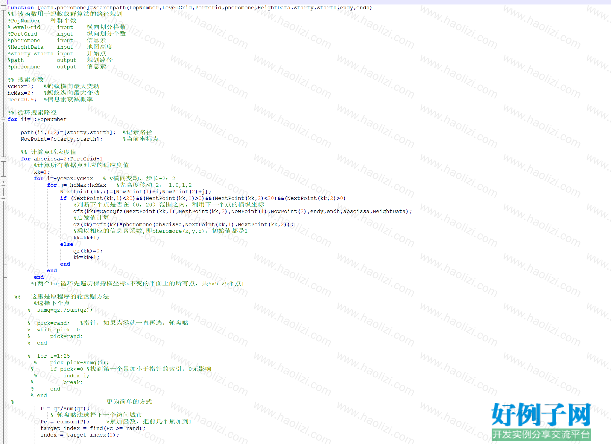The image size is (611, 444).
Task: Click the 'target_index = find(Pc >= rand);' line
Action: [93, 428]
